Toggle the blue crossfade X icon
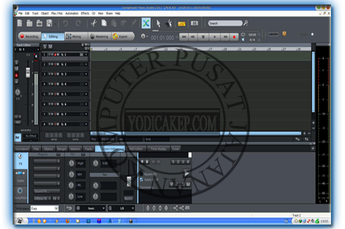Viewport: 345px width, 229px height. [146, 23]
